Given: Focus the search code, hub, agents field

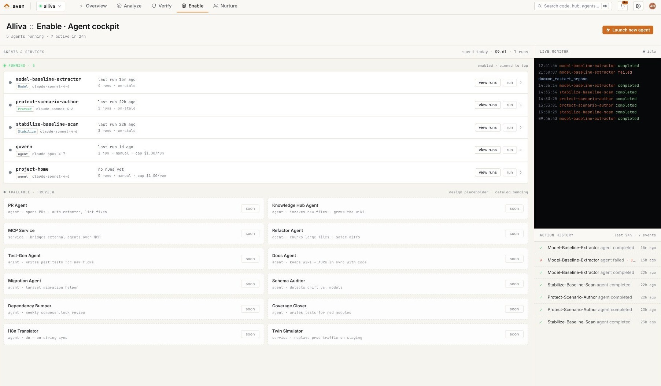Looking at the screenshot, I should pyautogui.click(x=572, y=6).
